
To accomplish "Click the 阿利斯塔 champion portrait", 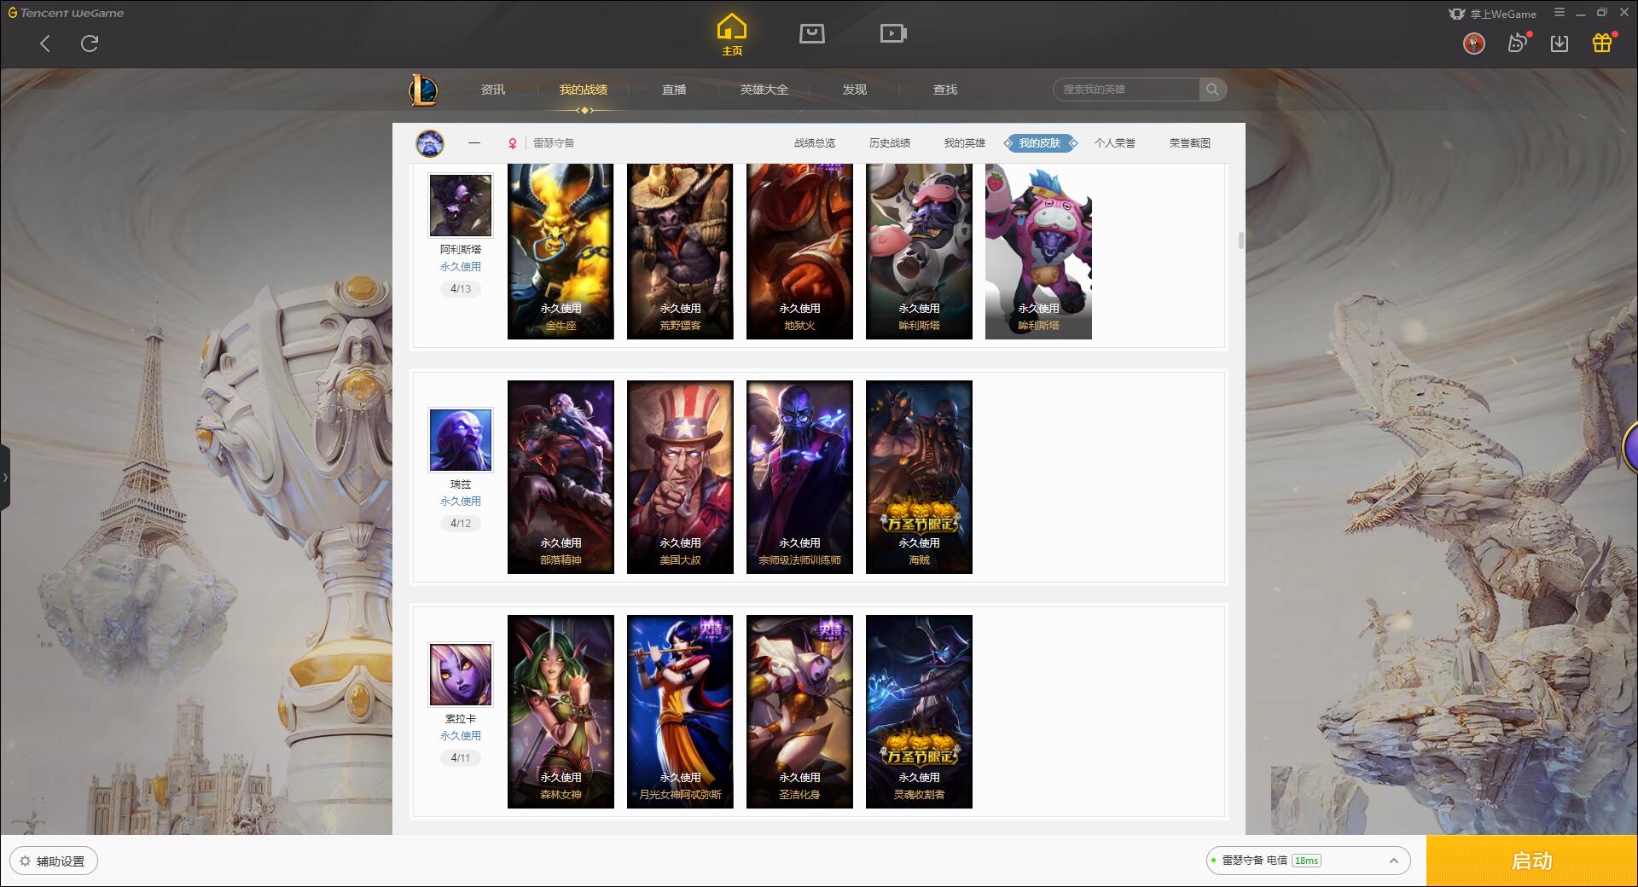I will click(461, 206).
